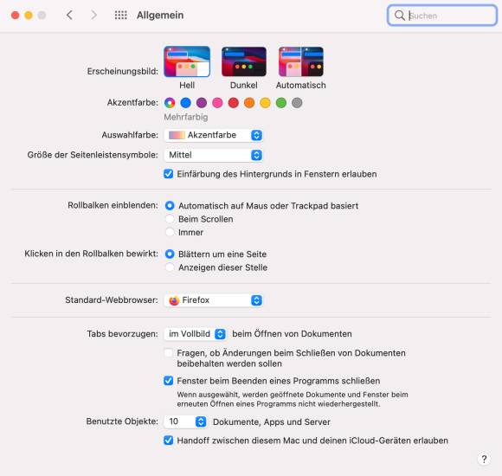Expand the Tabs bevorzugen im Vollbild dropdown

195,334
